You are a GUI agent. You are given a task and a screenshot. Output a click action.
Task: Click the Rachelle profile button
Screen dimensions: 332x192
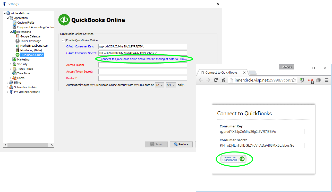coord(286,67)
